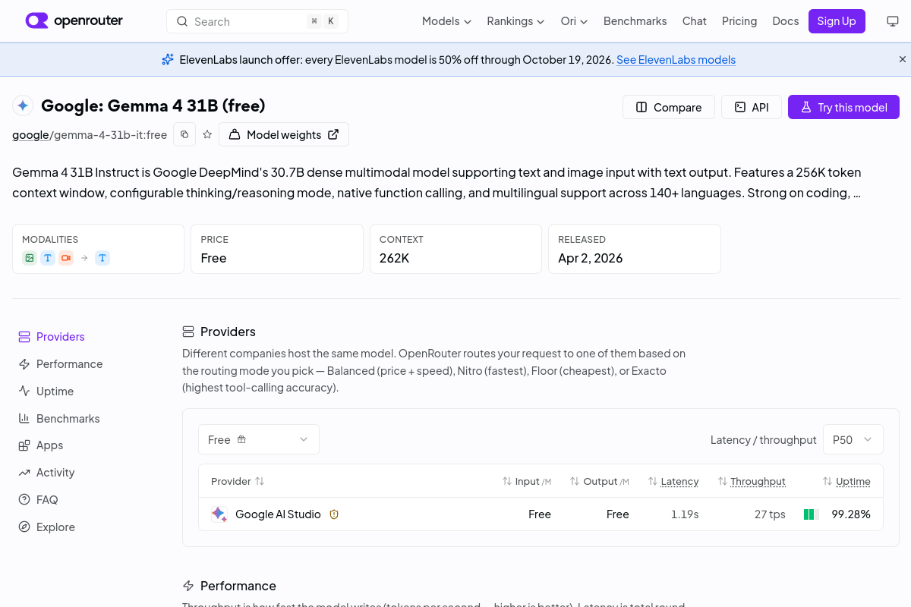The height and width of the screenshot is (607, 911).
Task: Expand the Rankings menu
Action: click(x=515, y=21)
